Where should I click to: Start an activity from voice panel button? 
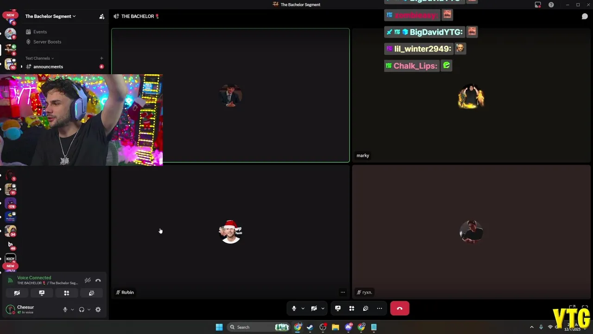67,293
